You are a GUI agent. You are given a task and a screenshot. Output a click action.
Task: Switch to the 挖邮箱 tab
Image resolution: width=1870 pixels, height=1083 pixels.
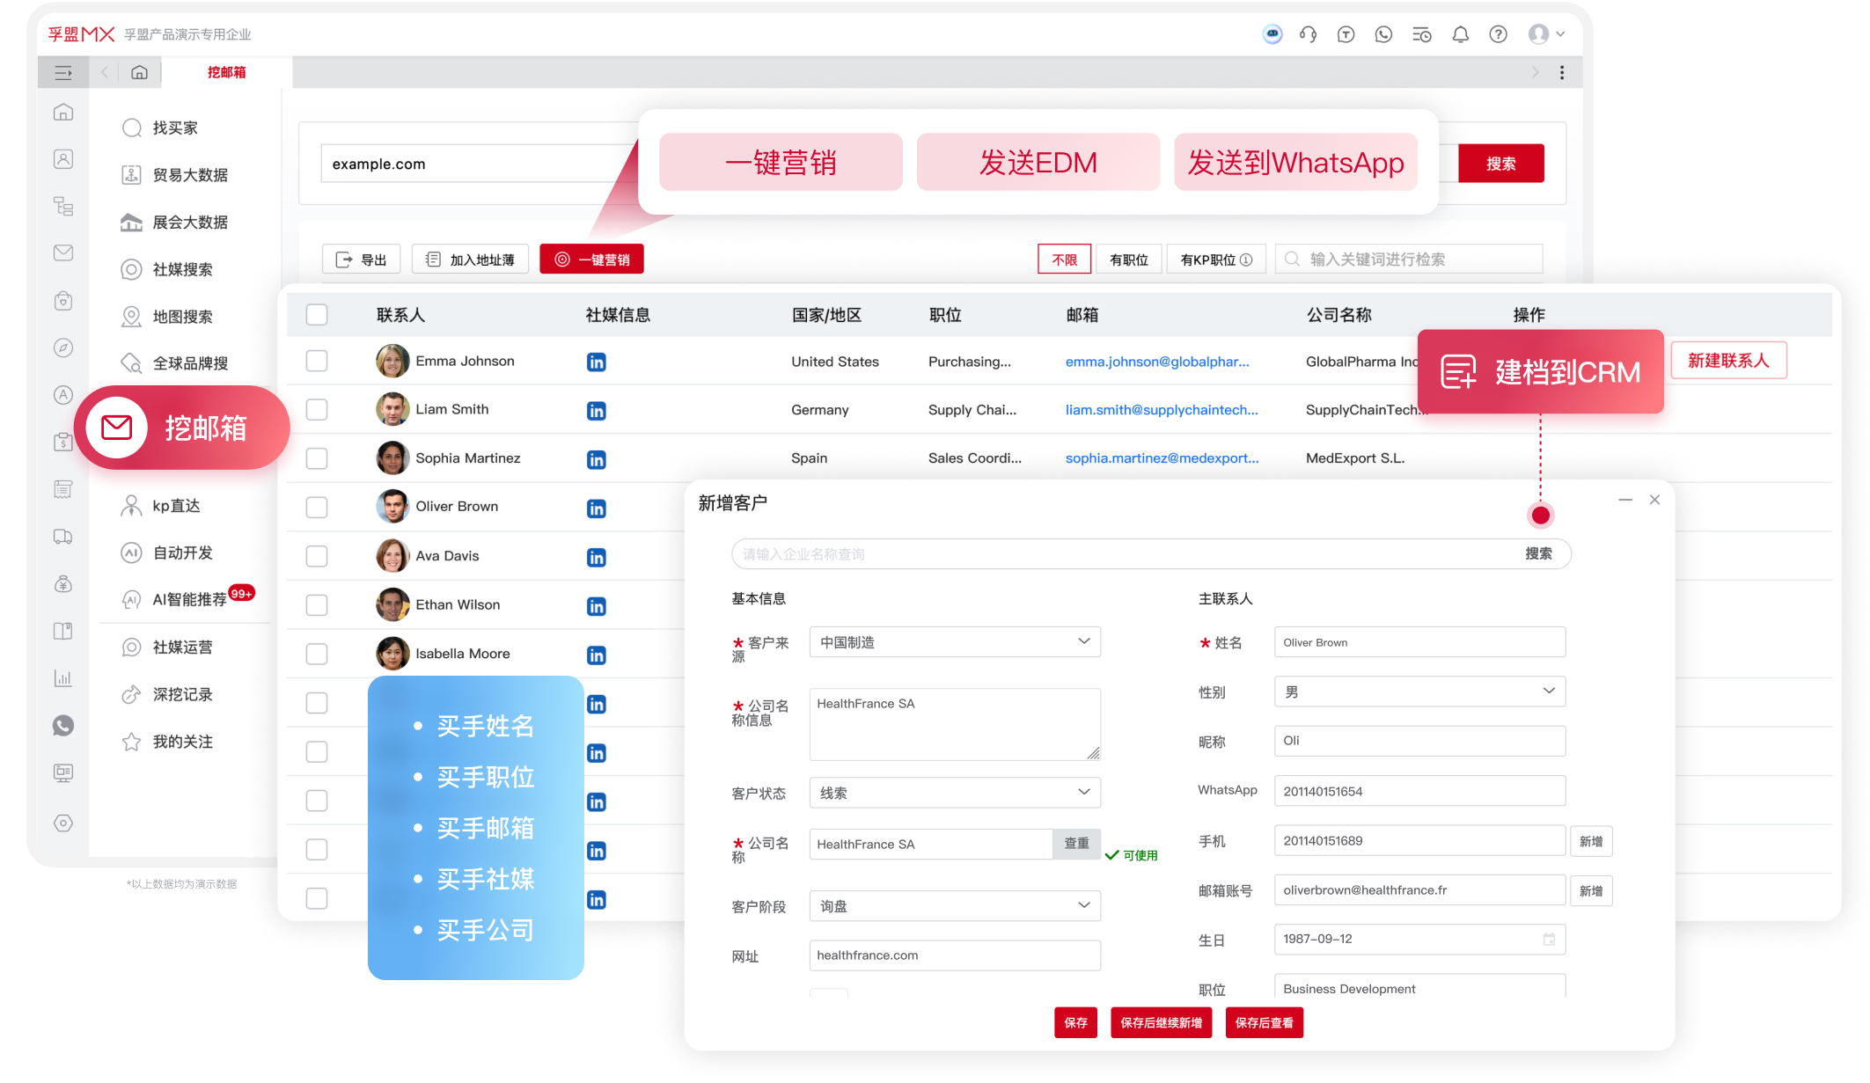click(x=228, y=72)
